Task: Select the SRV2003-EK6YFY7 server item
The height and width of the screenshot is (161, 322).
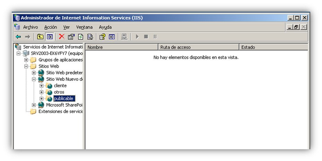Action: tap(57, 54)
